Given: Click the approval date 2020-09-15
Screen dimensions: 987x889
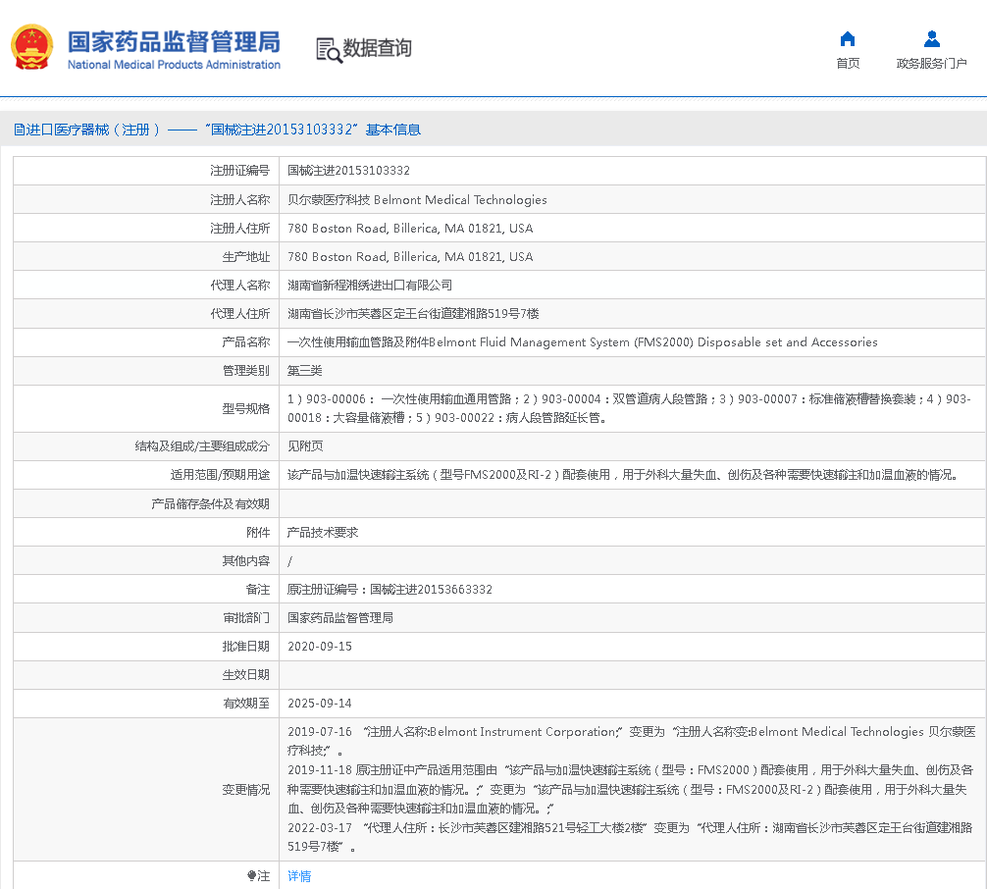Looking at the screenshot, I should click(320, 647).
